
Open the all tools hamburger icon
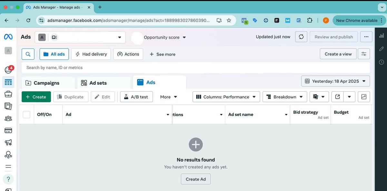click(8, 167)
